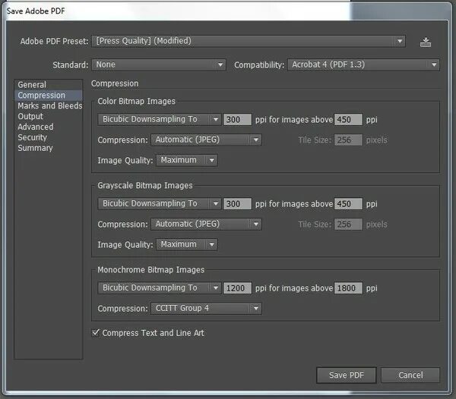Open Color Bitmap Images Image Quality dropdown
This screenshot has height=399, width=456.
[187, 160]
